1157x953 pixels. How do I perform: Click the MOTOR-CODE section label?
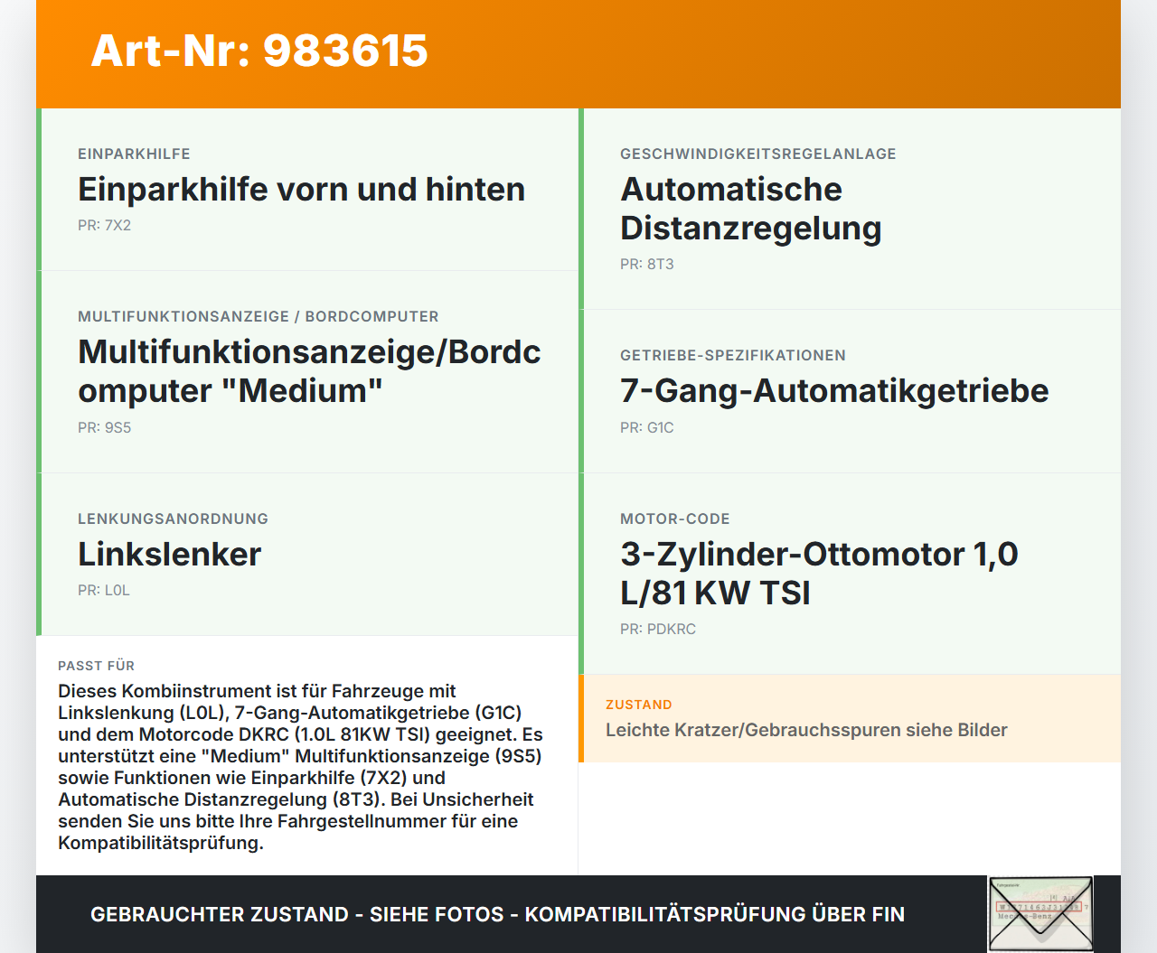[675, 519]
